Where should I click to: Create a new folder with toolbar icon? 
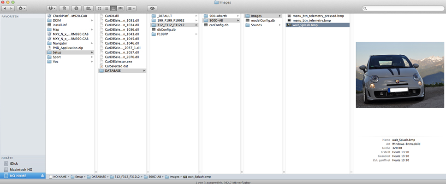click(x=88, y=8)
